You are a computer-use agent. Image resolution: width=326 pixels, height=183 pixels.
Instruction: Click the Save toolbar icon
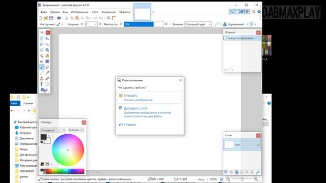[51, 18]
